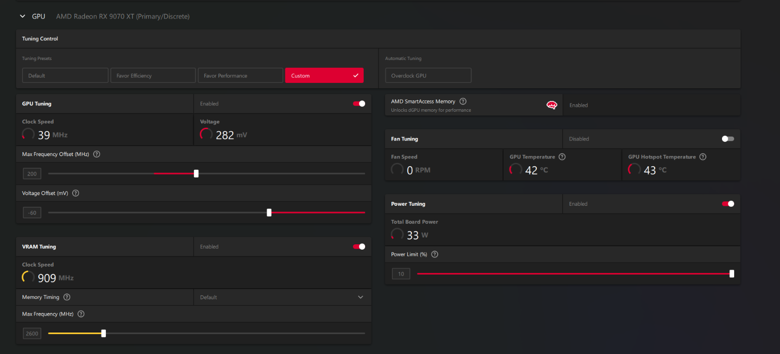Click the VRAM Max Frequency value box 2600
Image resolution: width=780 pixels, height=354 pixels.
coord(32,334)
